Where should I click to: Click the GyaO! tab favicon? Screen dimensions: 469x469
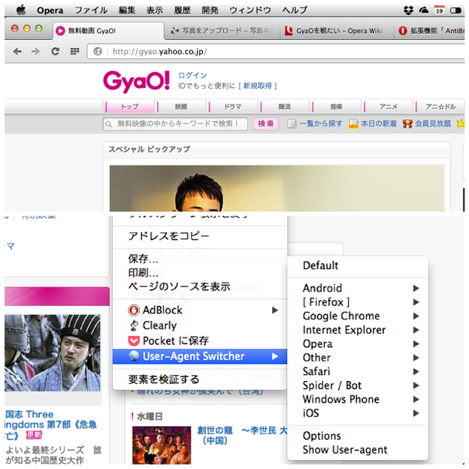click(60, 31)
